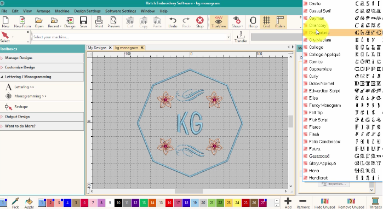This screenshot has width=383, height=209.
Task: Click the New design icon
Action: point(5,22)
